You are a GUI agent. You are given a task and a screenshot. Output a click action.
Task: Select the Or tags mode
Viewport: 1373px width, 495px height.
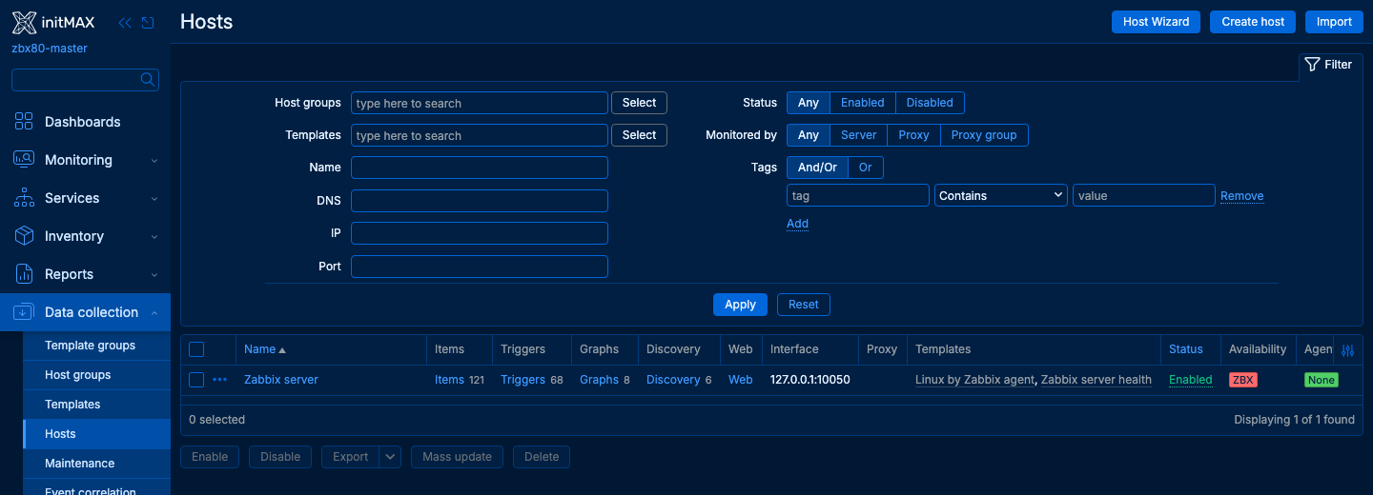(x=866, y=168)
